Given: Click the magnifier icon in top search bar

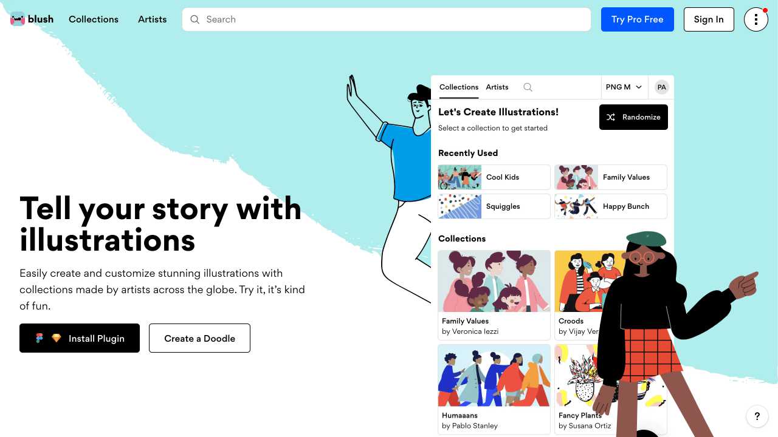Looking at the screenshot, I should pyautogui.click(x=195, y=19).
